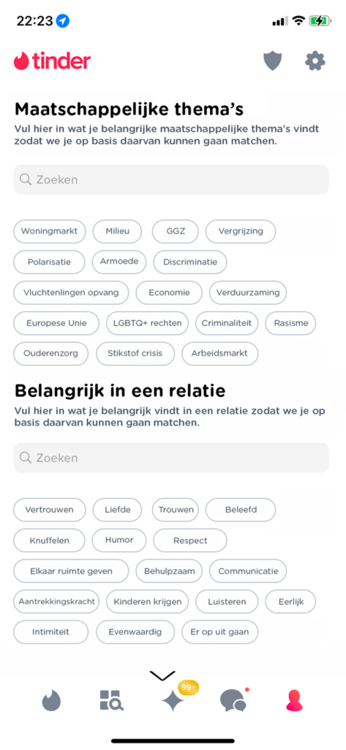Open the Explore grid search tab
346x750 pixels.
112,700
